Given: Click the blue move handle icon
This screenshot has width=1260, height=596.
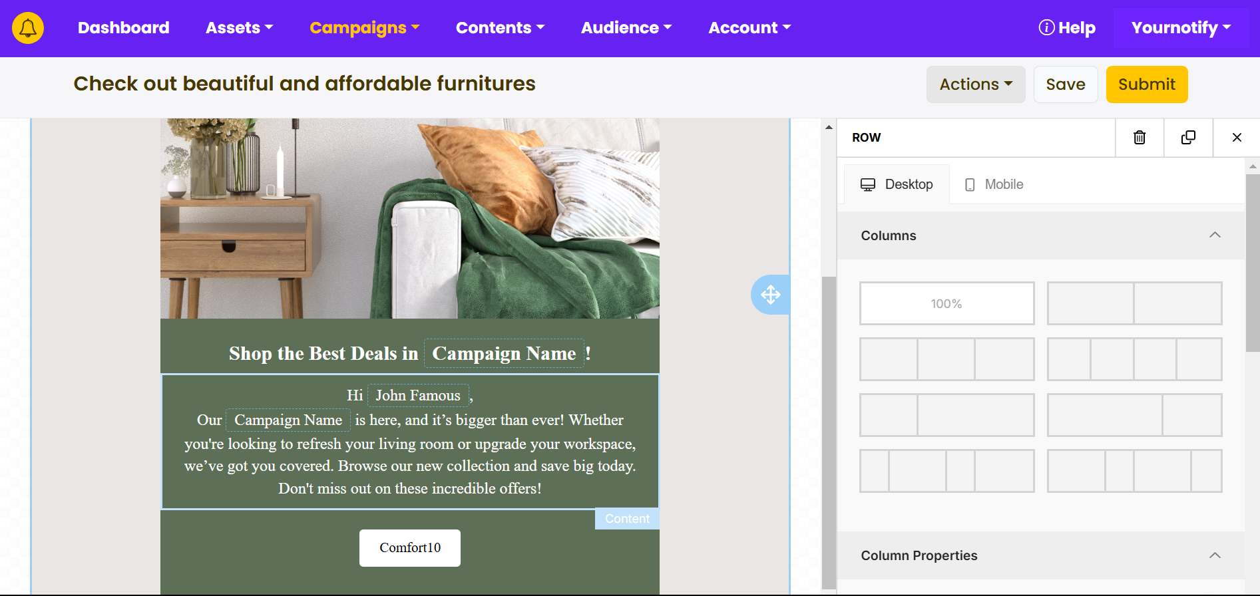Looking at the screenshot, I should tap(770, 295).
